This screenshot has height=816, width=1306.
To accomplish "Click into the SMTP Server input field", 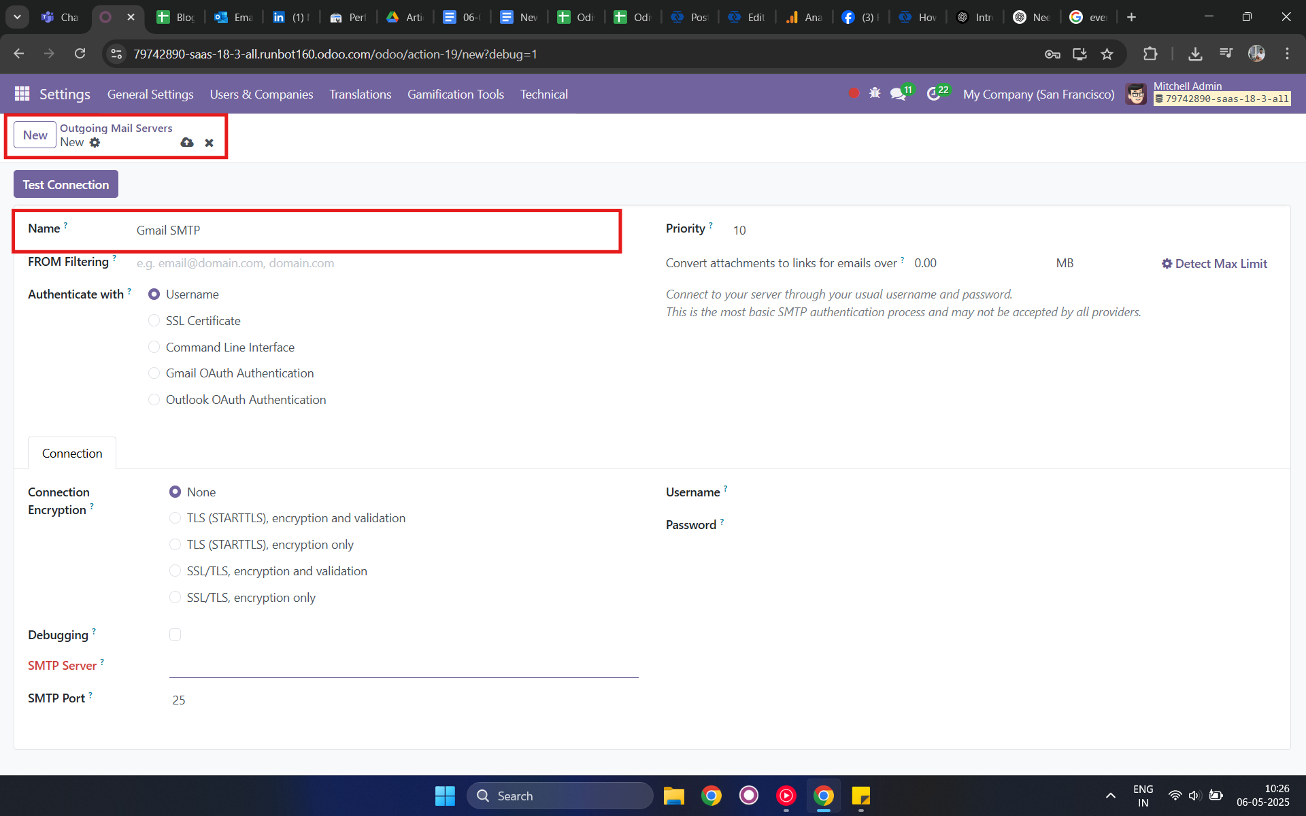I will pyautogui.click(x=403, y=666).
